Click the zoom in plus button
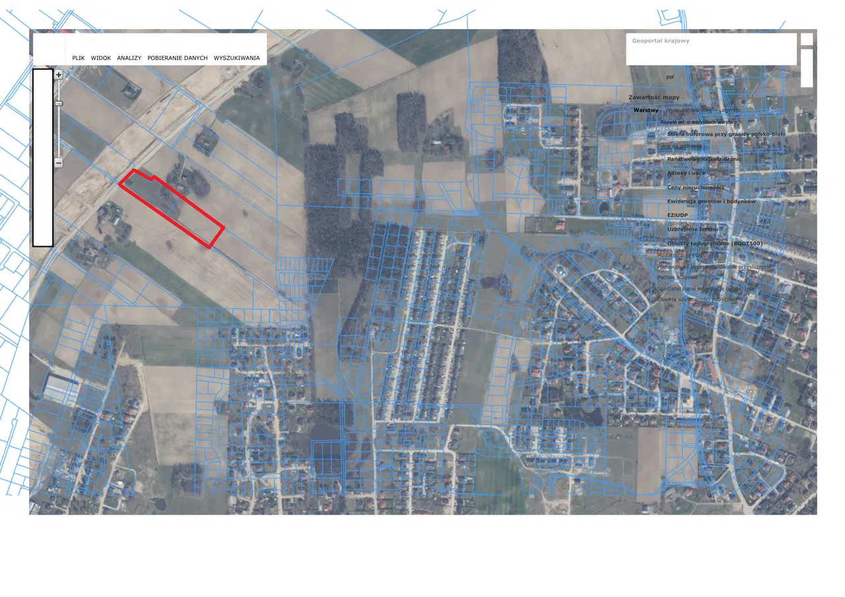The image size is (845, 597). [x=59, y=75]
